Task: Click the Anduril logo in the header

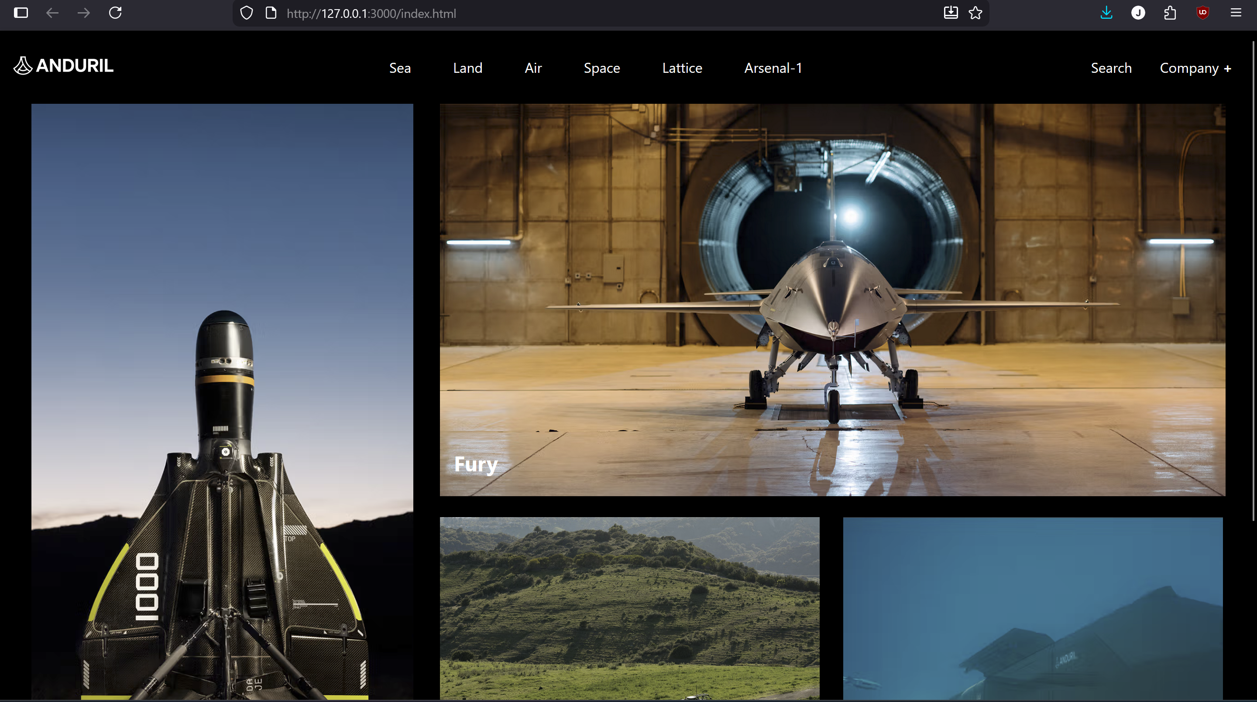Action: [x=63, y=66]
